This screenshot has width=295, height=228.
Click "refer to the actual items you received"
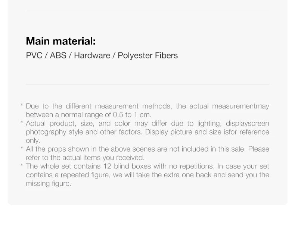pos(85,158)
